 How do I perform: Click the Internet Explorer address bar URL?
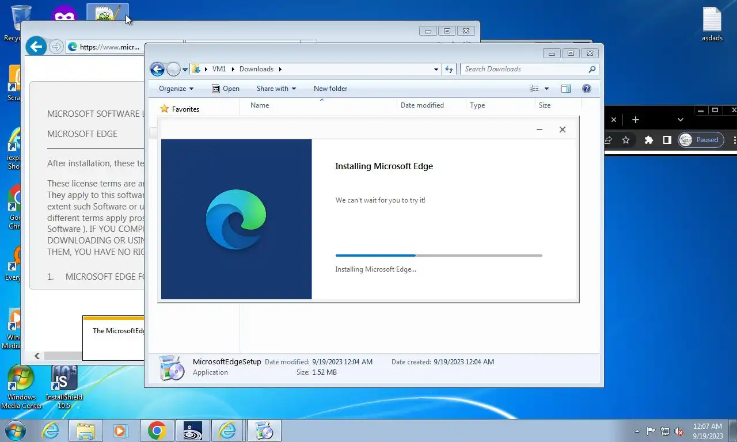click(x=109, y=47)
